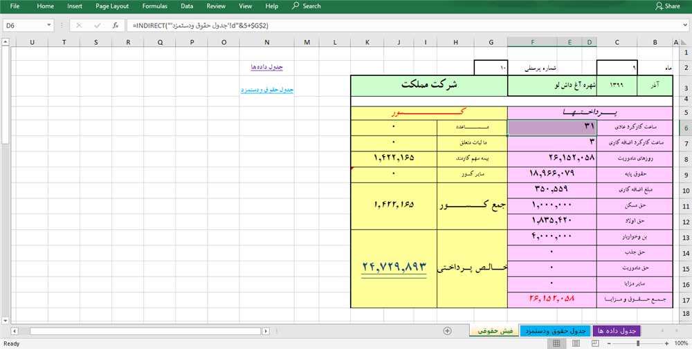Click the جدول داده ها hyperlink in cell

267,67
